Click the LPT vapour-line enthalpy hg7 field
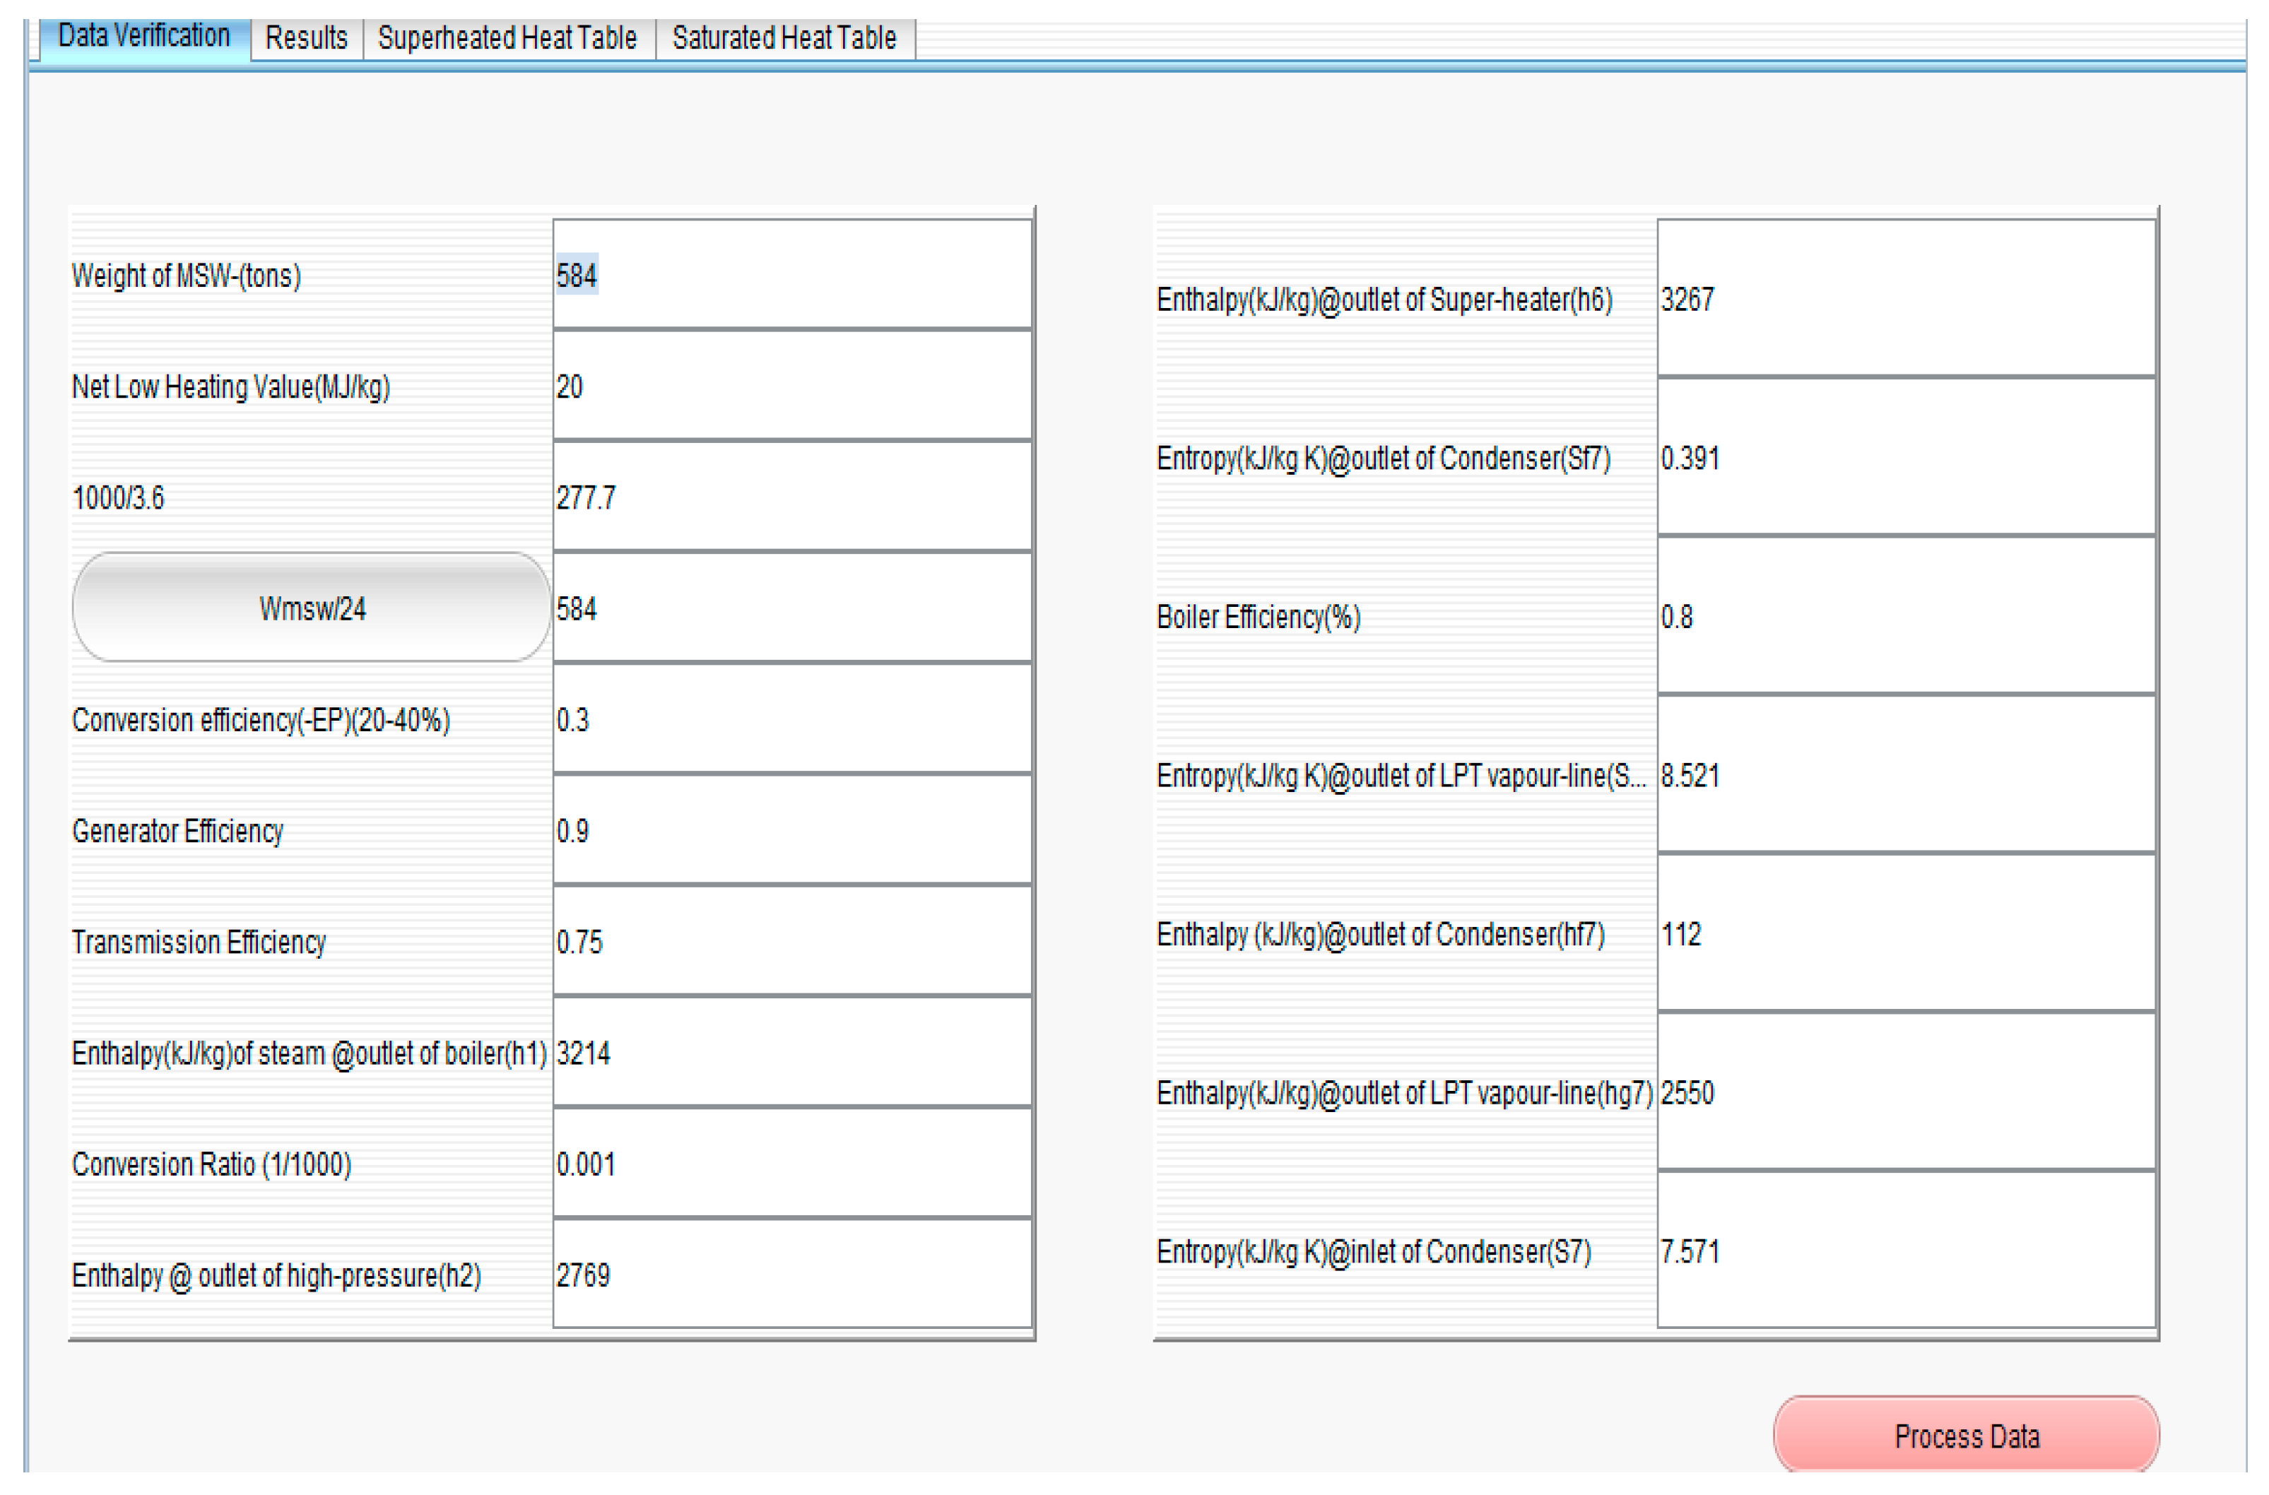2269x1495 pixels. coord(1905,1093)
